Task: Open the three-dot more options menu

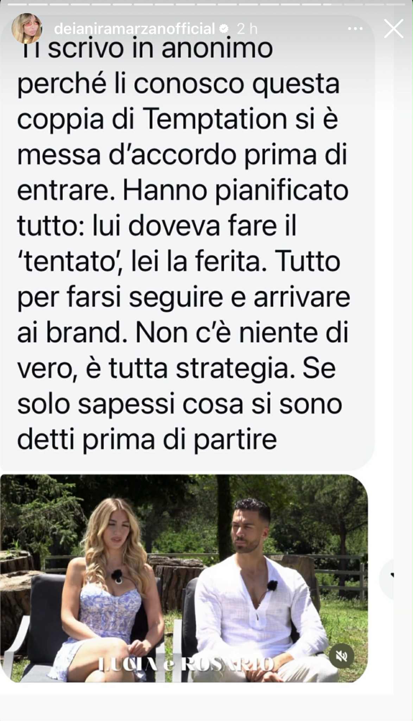Action: (355, 29)
